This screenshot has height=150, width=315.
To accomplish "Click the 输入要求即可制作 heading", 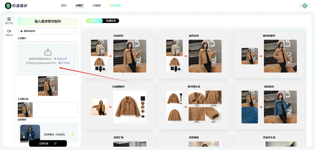I will (48, 21).
